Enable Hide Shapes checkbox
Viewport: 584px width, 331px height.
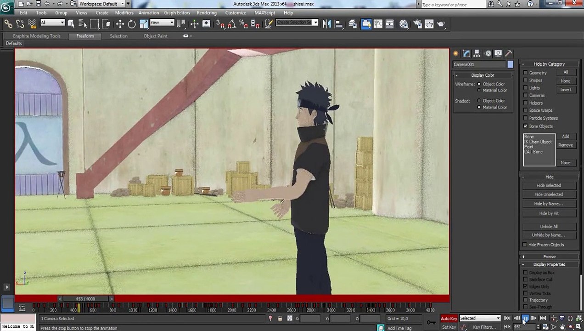tap(525, 80)
